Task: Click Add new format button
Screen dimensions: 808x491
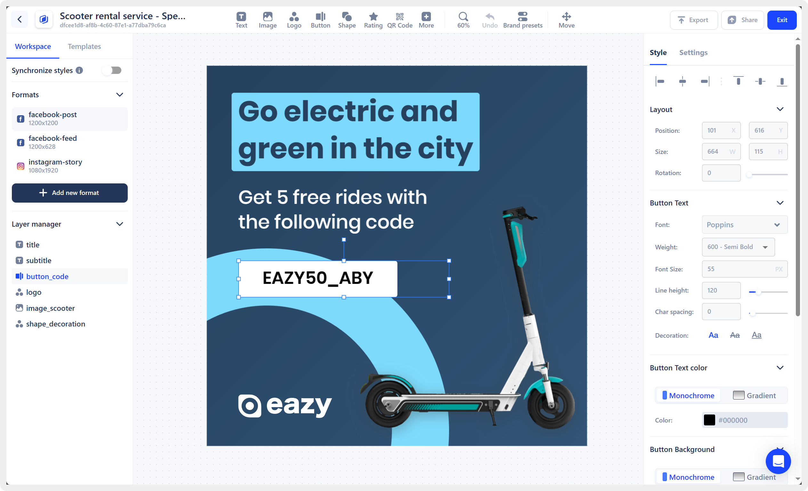Action: coord(69,193)
